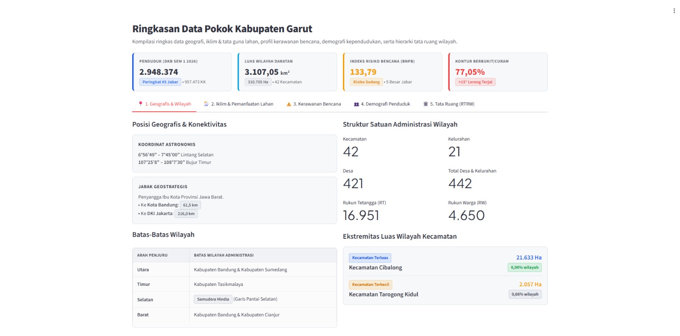
Task: Click the 310.705 Ha badge
Action: tap(258, 82)
